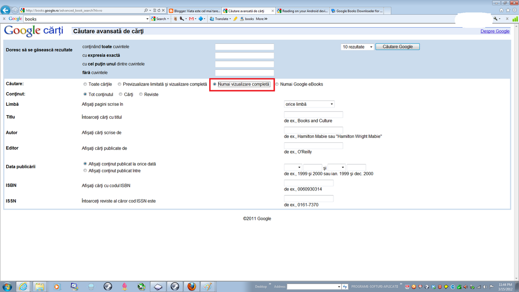Switch to 'Reading on your Android devi...' tab
The height and width of the screenshot is (292, 519).
click(303, 11)
